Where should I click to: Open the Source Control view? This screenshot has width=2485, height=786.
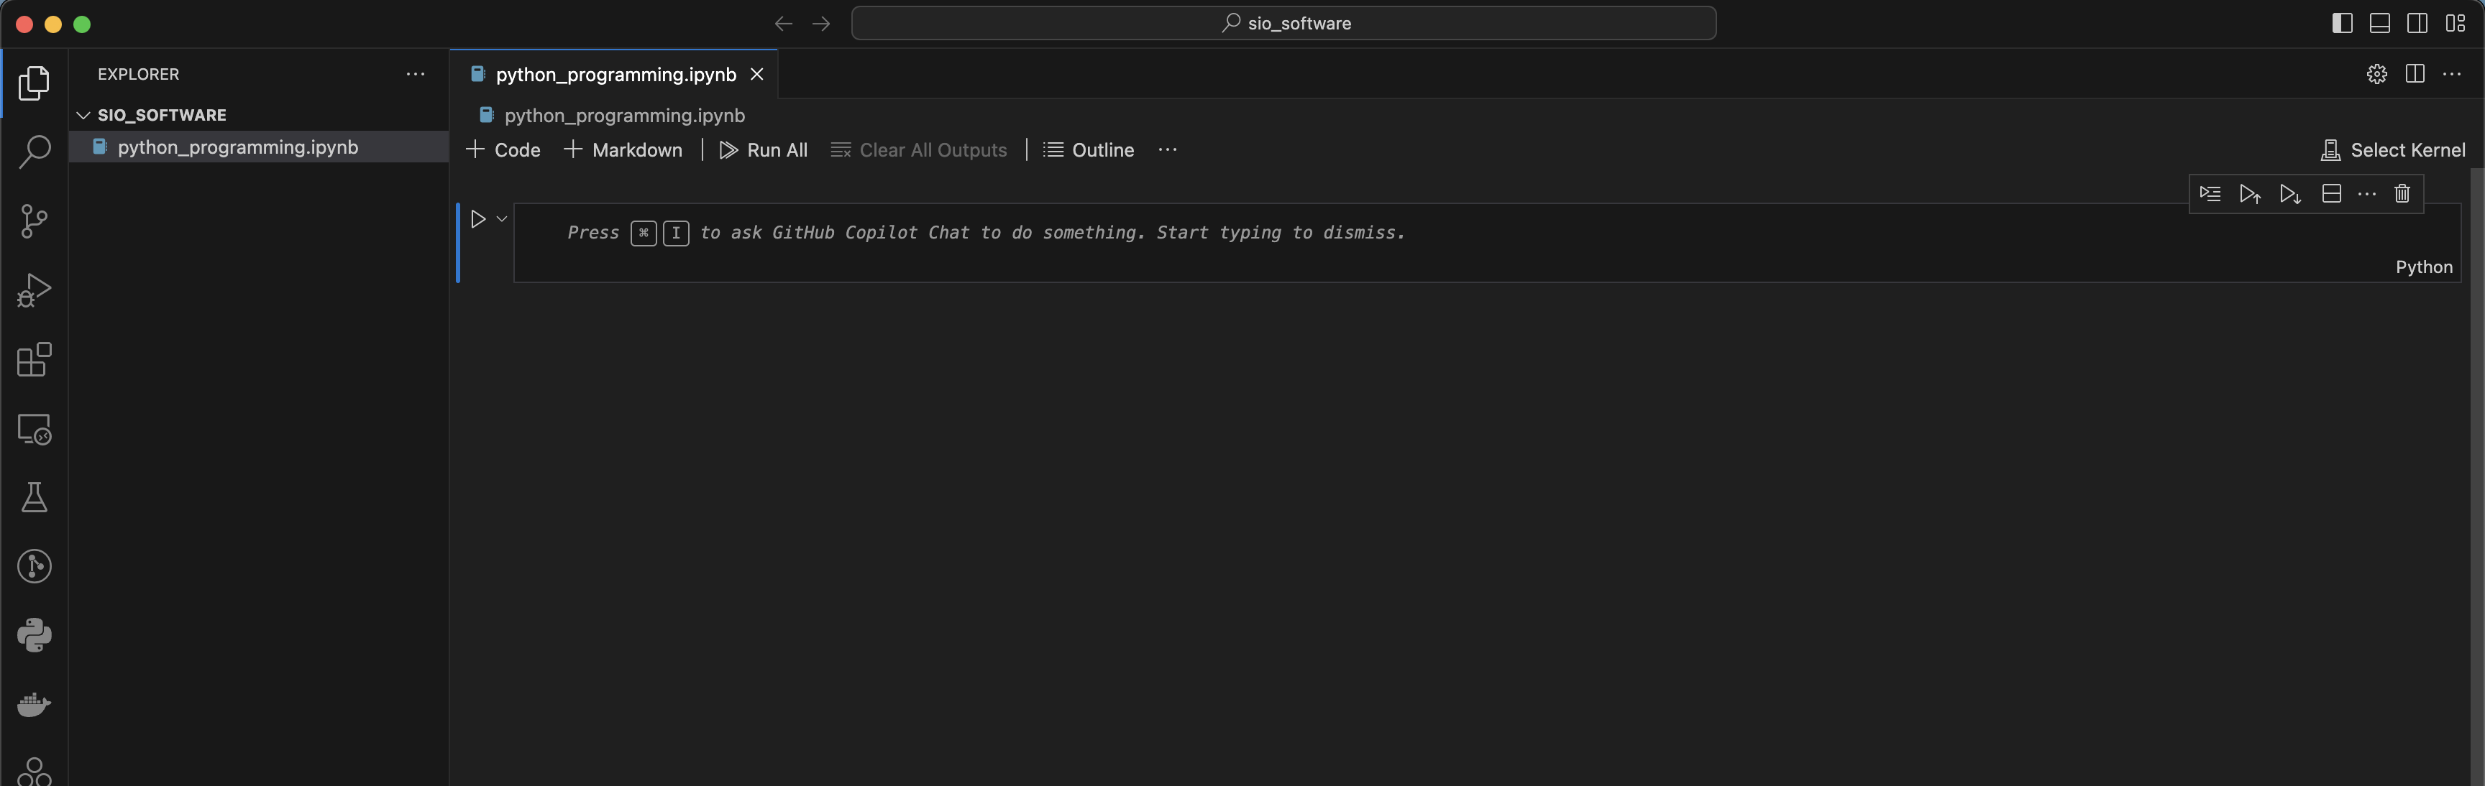34,221
